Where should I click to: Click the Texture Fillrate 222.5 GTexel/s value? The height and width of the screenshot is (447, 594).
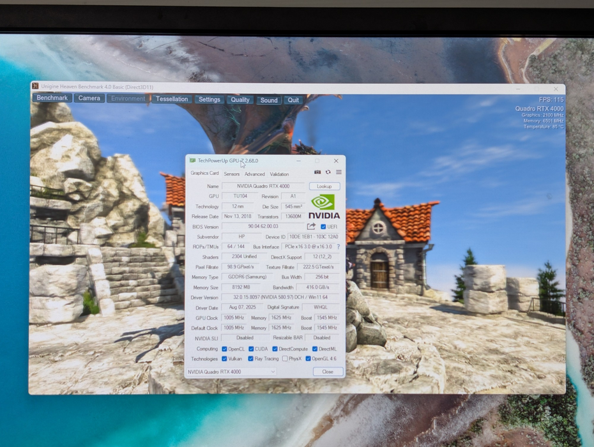(x=318, y=267)
